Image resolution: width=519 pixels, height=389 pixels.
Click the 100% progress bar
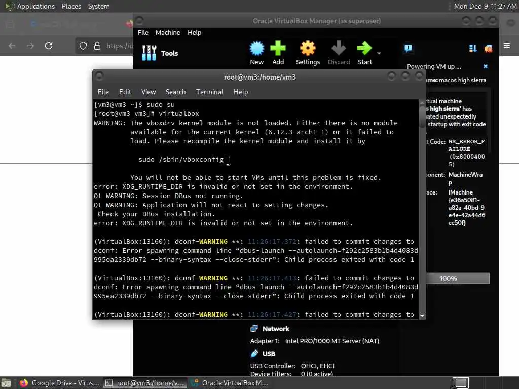458,278
